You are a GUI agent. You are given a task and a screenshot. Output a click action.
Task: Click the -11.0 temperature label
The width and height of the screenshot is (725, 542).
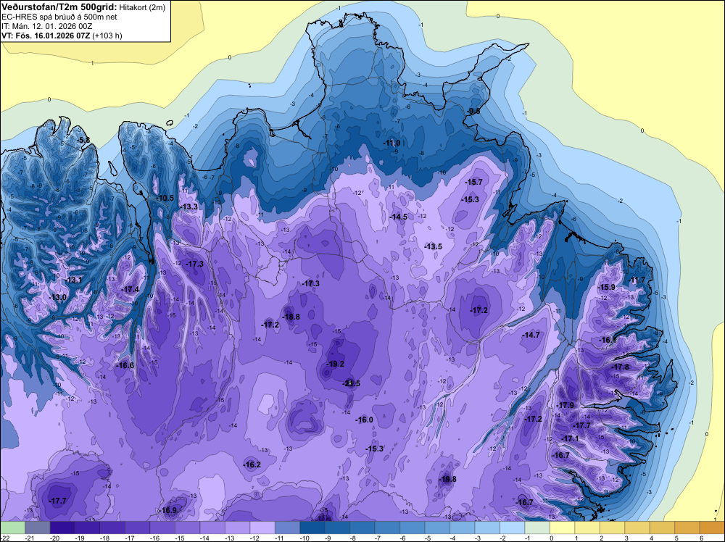[391, 143]
